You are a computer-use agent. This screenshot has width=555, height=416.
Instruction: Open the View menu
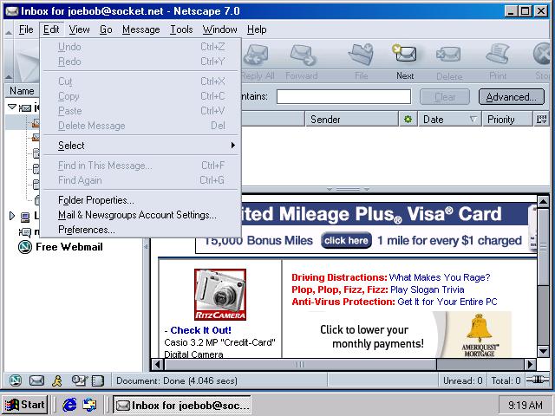79,29
